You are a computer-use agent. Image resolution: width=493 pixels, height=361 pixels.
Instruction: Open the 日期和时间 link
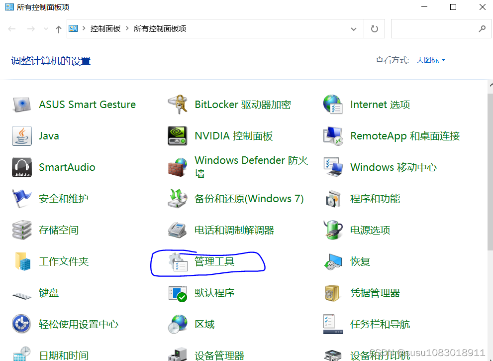(x=64, y=356)
